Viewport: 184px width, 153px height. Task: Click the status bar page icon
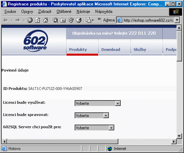pyautogui.click(x=4, y=149)
